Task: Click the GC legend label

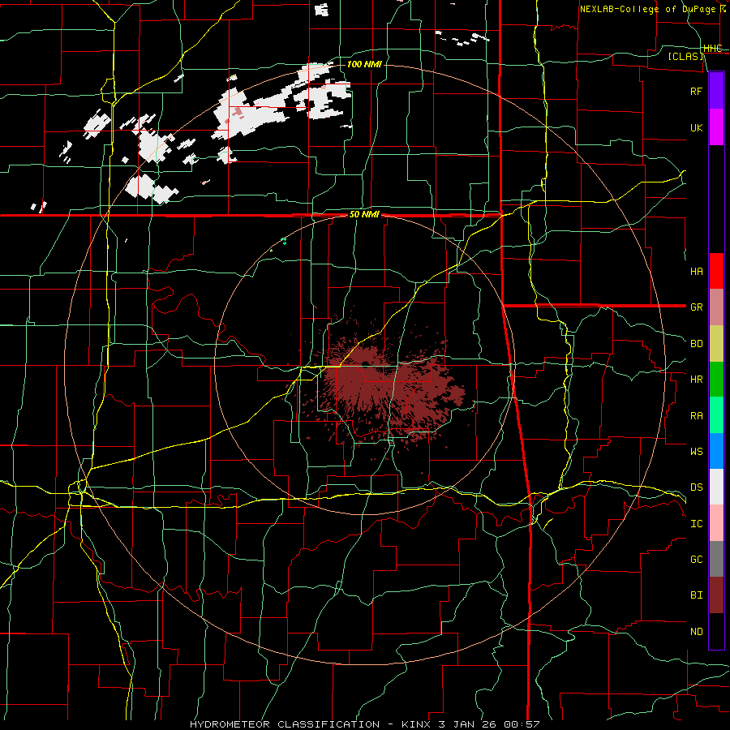Action: pyautogui.click(x=696, y=559)
